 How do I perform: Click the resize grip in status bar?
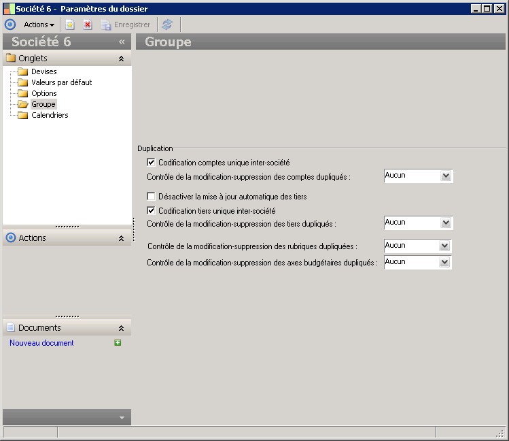point(499,433)
